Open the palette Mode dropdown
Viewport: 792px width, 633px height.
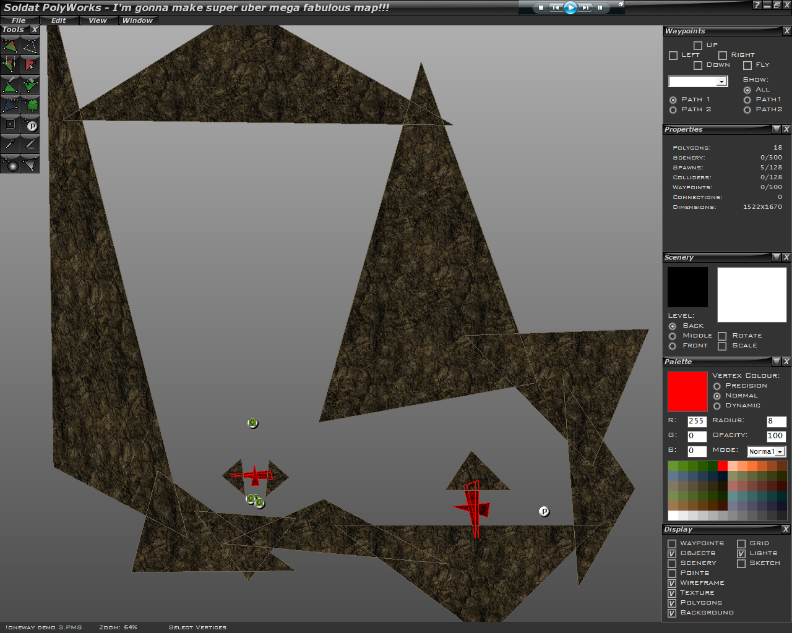[x=780, y=452]
